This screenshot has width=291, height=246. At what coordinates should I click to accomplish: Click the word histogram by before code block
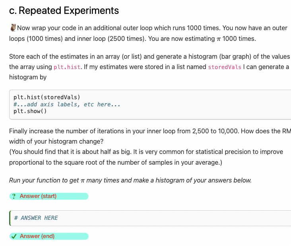point(28,77)
